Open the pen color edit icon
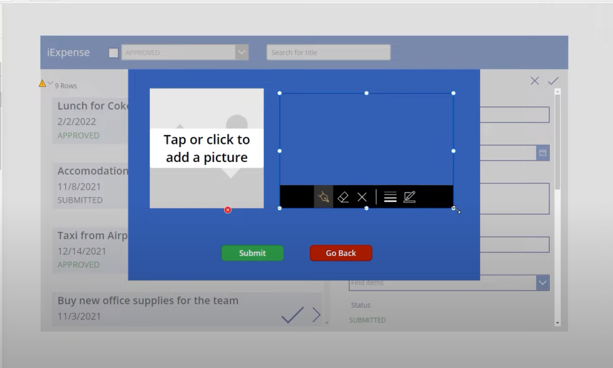Image resolution: width=613 pixels, height=368 pixels. [x=409, y=197]
